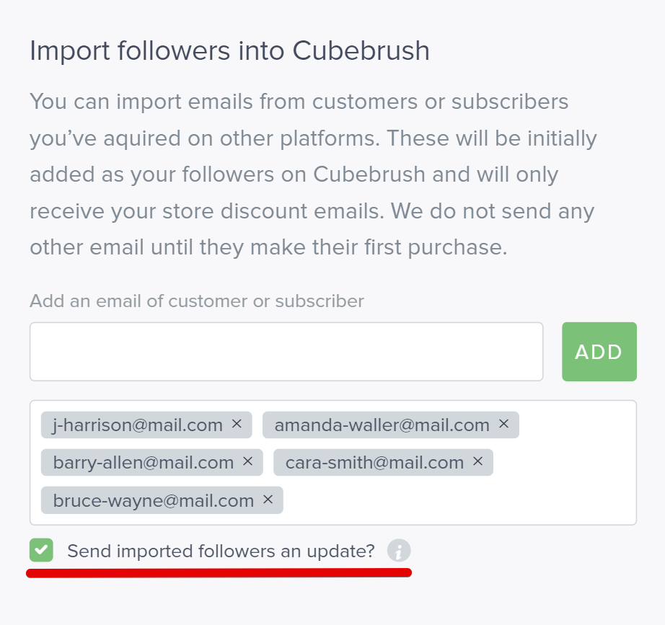Click the 'Send imported followers an update?' label
665x625 pixels.
coord(221,551)
